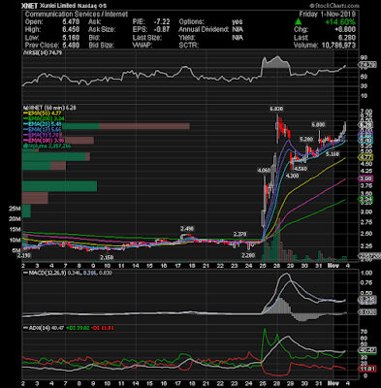Click the green +DI value in ADX legend
Viewport: 381px width, 388px height.
tap(78, 328)
